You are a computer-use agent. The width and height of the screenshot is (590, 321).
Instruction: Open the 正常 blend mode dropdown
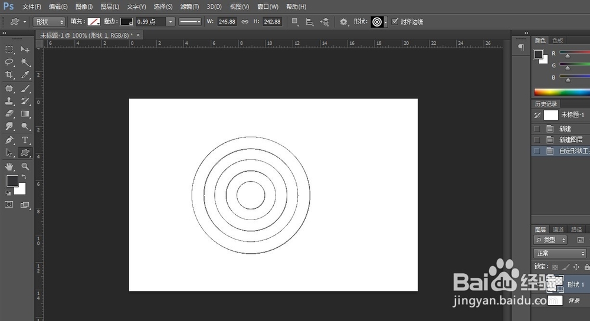coord(559,253)
